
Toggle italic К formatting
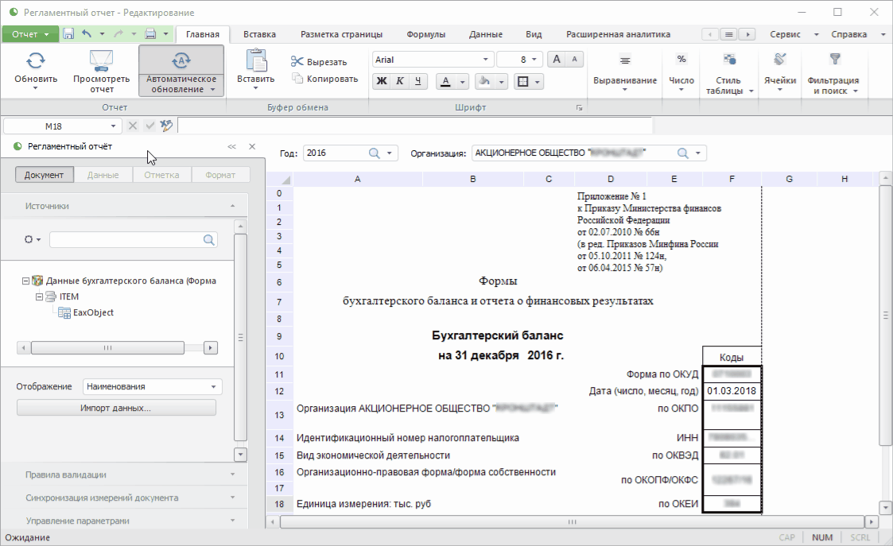point(400,81)
